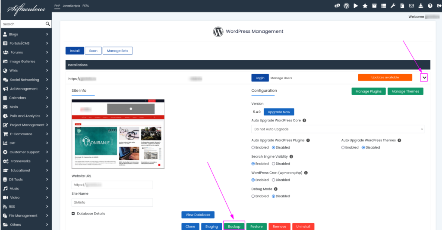
Task: Open the star ratings icon
Action: pyautogui.click(x=365, y=6)
